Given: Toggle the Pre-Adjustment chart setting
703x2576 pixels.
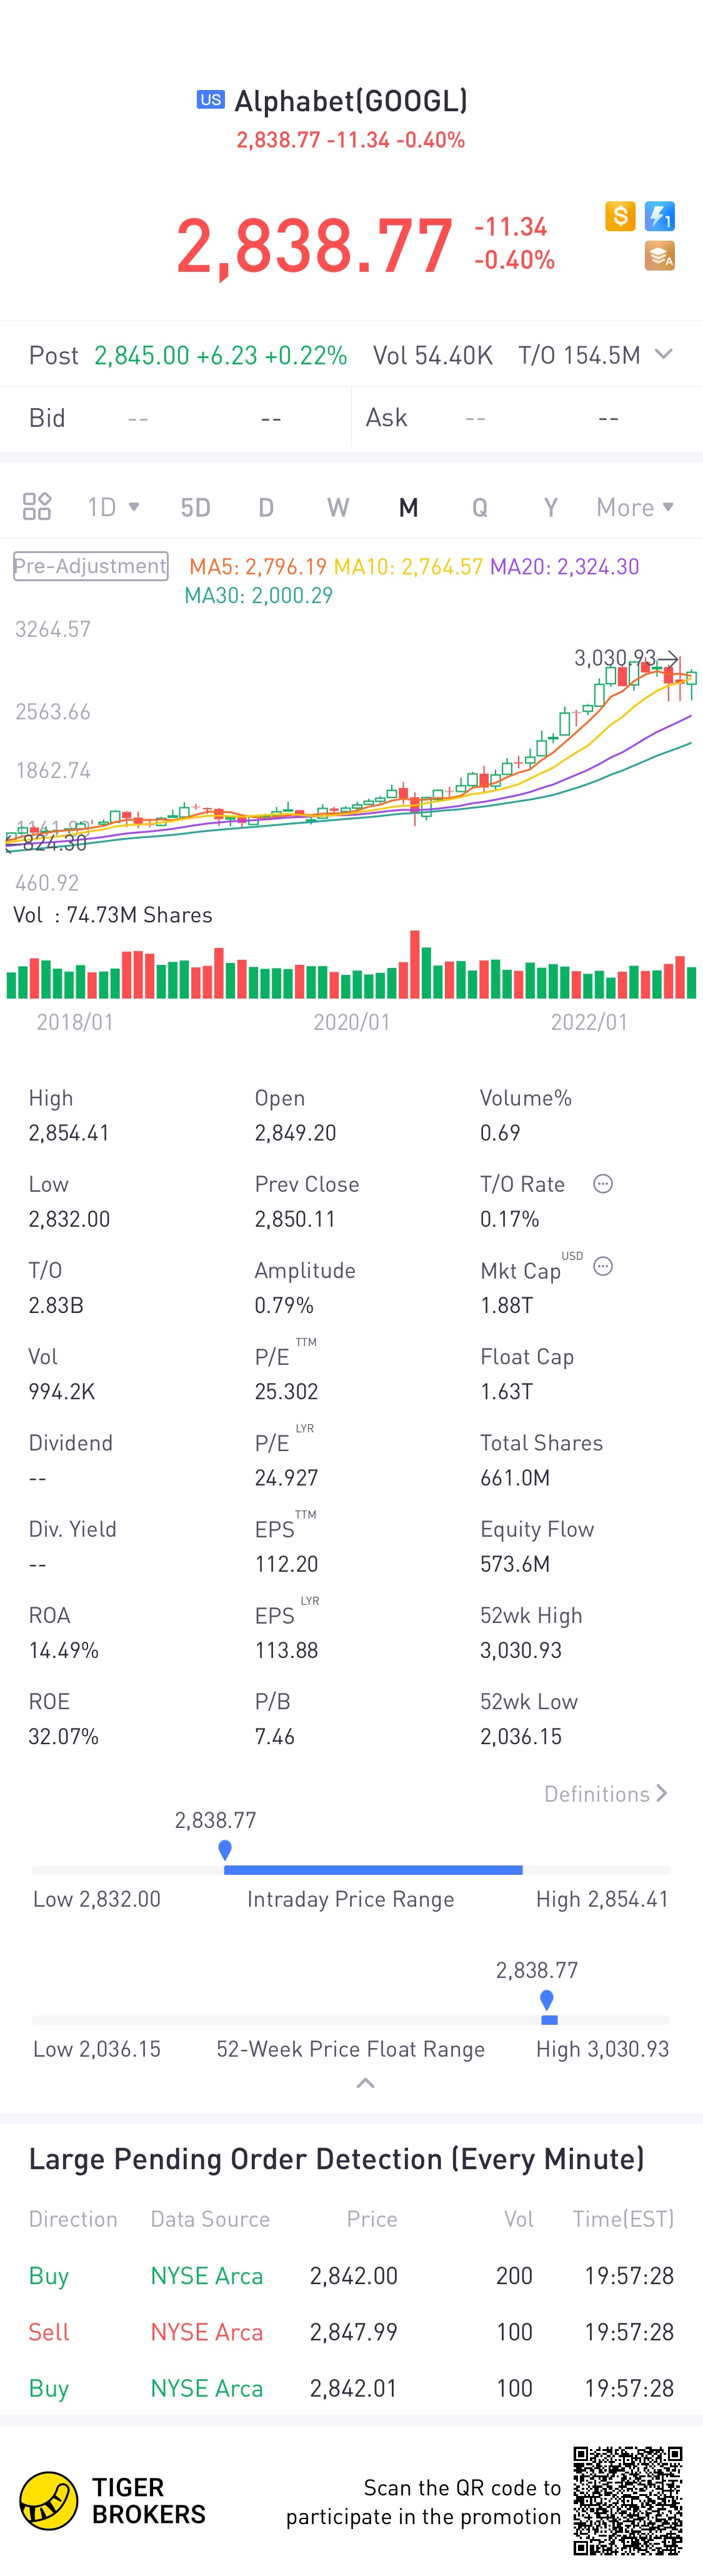Looking at the screenshot, I should pyautogui.click(x=90, y=566).
